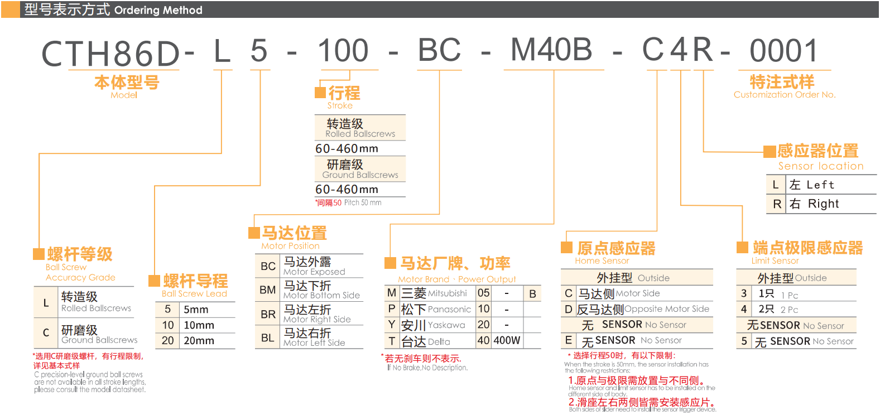Select the 10mm ball screw lead row
880x415 pixels.
coord(195,325)
